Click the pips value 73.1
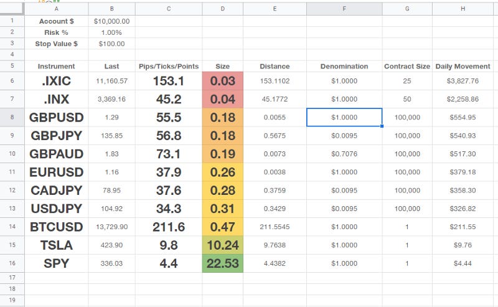 (169, 154)
